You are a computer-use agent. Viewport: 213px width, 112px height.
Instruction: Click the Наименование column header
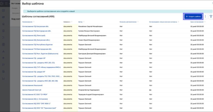point(27,22)
